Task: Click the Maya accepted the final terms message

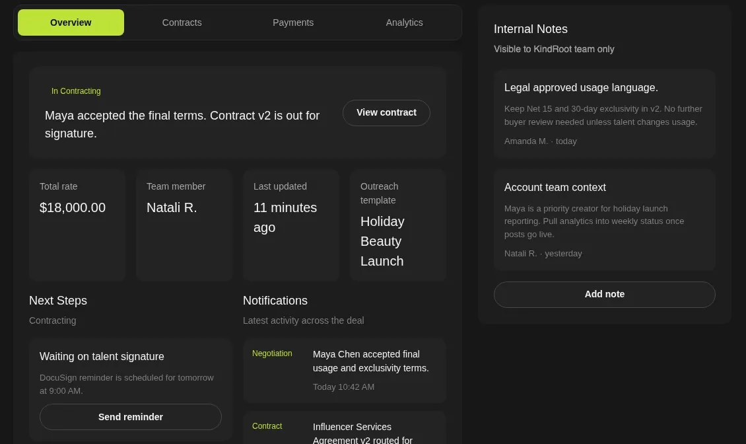Action: click(182, 124)
